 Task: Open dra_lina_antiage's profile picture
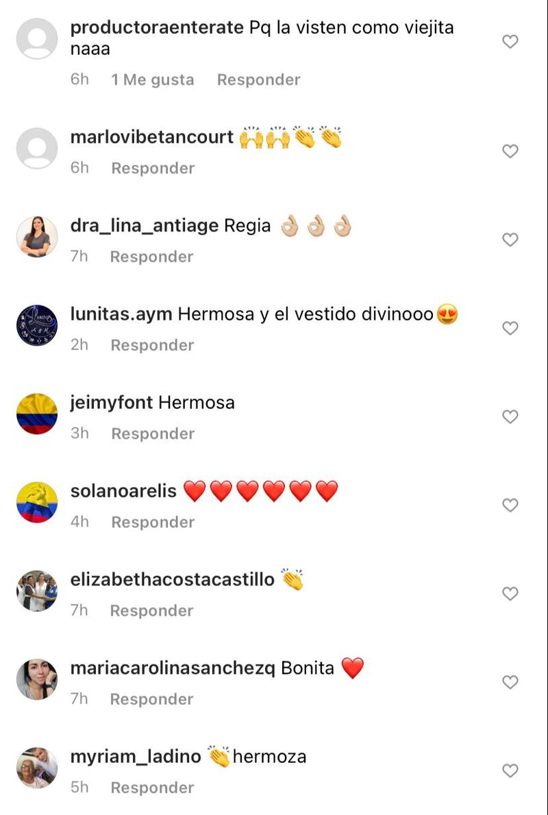coord(37,236)
